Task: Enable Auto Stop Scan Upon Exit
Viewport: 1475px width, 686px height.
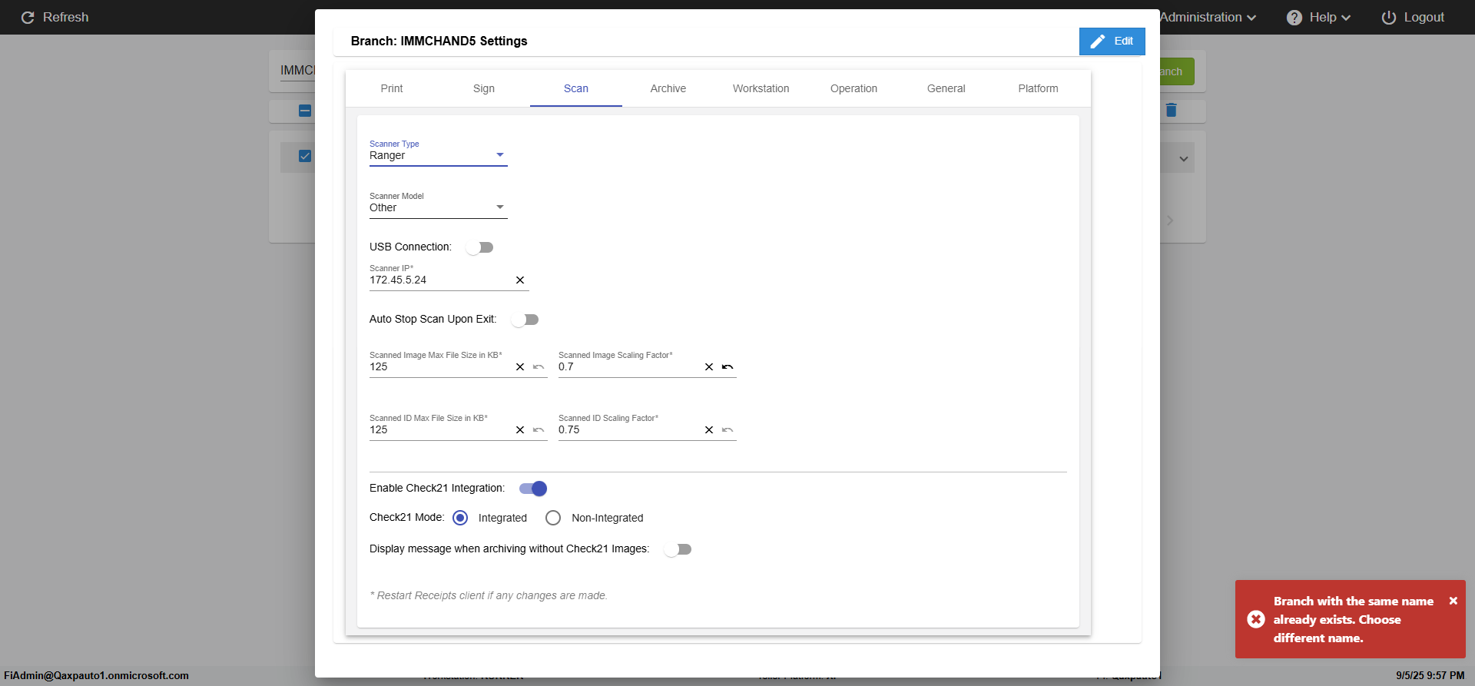Action: [525, 320]
